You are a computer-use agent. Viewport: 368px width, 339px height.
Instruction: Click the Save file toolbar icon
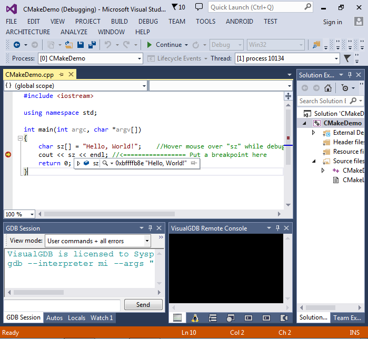point(81,45)
